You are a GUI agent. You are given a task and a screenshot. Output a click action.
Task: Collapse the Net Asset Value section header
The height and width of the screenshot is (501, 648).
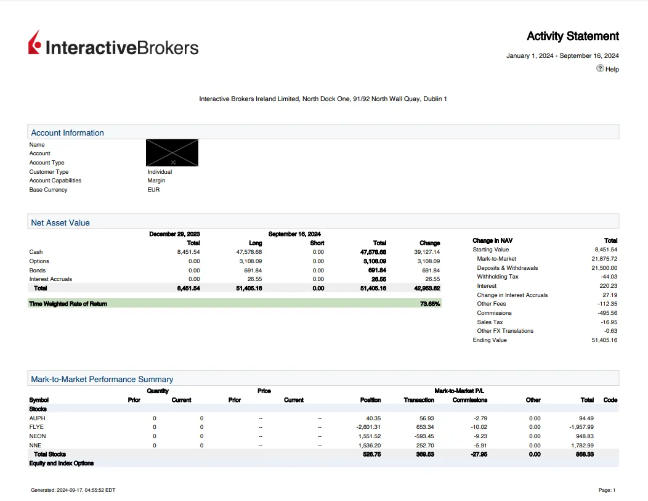(60, 222)
